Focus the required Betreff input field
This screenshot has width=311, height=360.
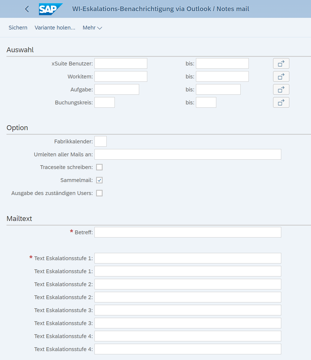187,232
